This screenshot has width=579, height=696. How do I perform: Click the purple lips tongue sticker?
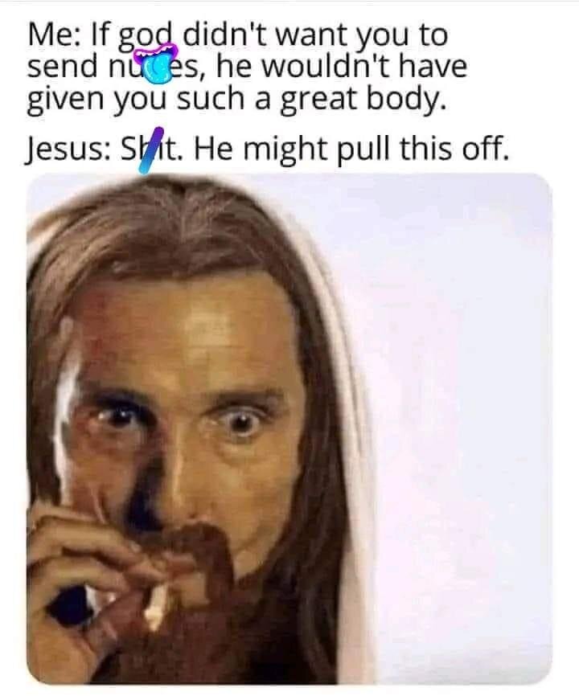click(156, 64)
